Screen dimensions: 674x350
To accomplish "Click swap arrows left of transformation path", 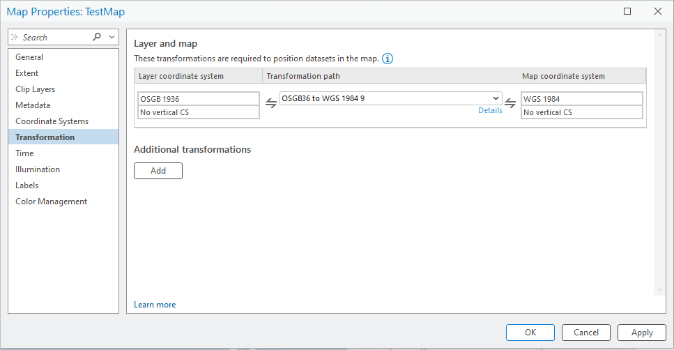I will (271, 103).
